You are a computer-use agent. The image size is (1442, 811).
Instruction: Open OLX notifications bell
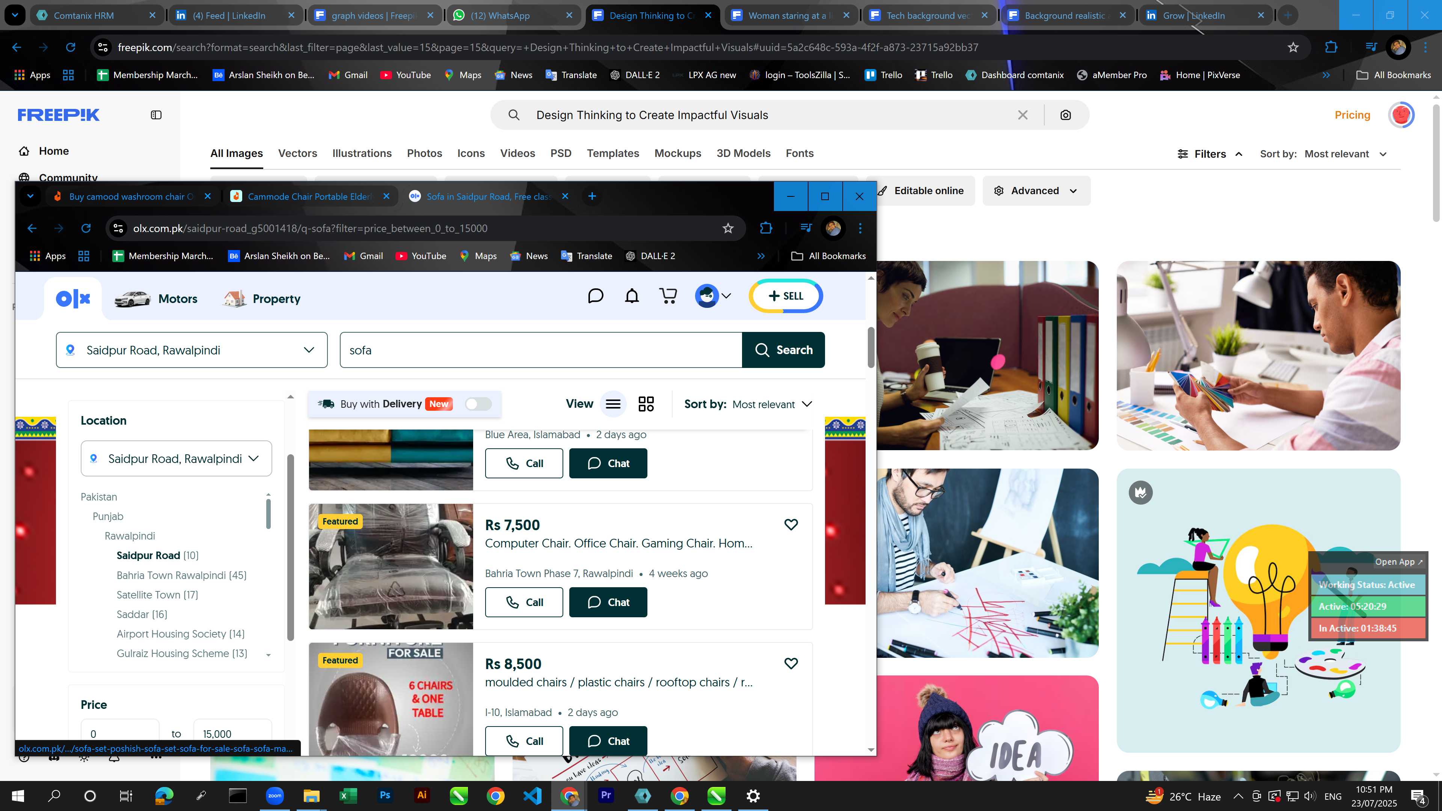pos(632,295)
